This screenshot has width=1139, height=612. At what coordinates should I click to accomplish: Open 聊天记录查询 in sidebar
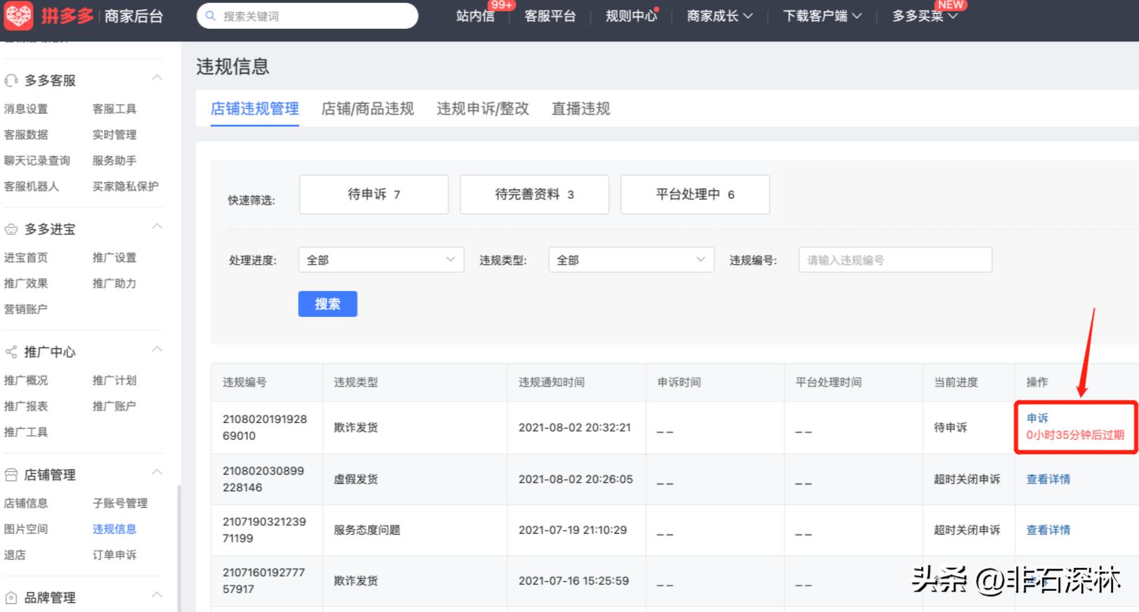[37, 161]
